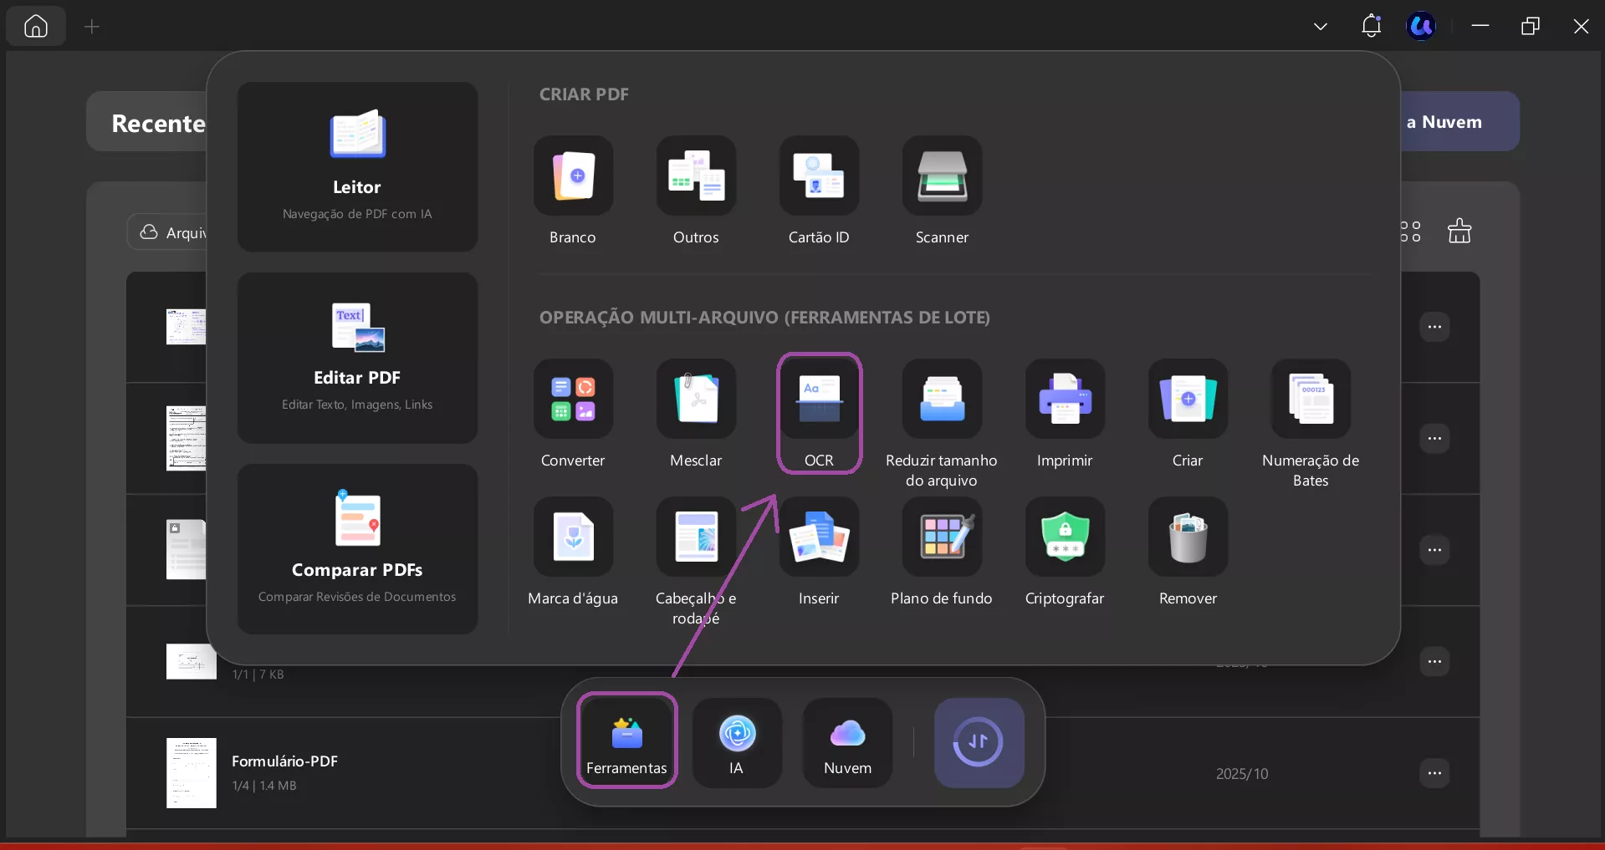Open the Criptografar encryption tool

pos(1065,552)
